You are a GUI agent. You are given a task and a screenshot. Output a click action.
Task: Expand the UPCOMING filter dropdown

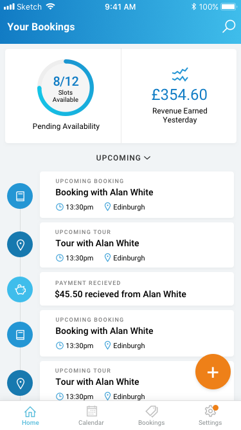coord(123,158)
